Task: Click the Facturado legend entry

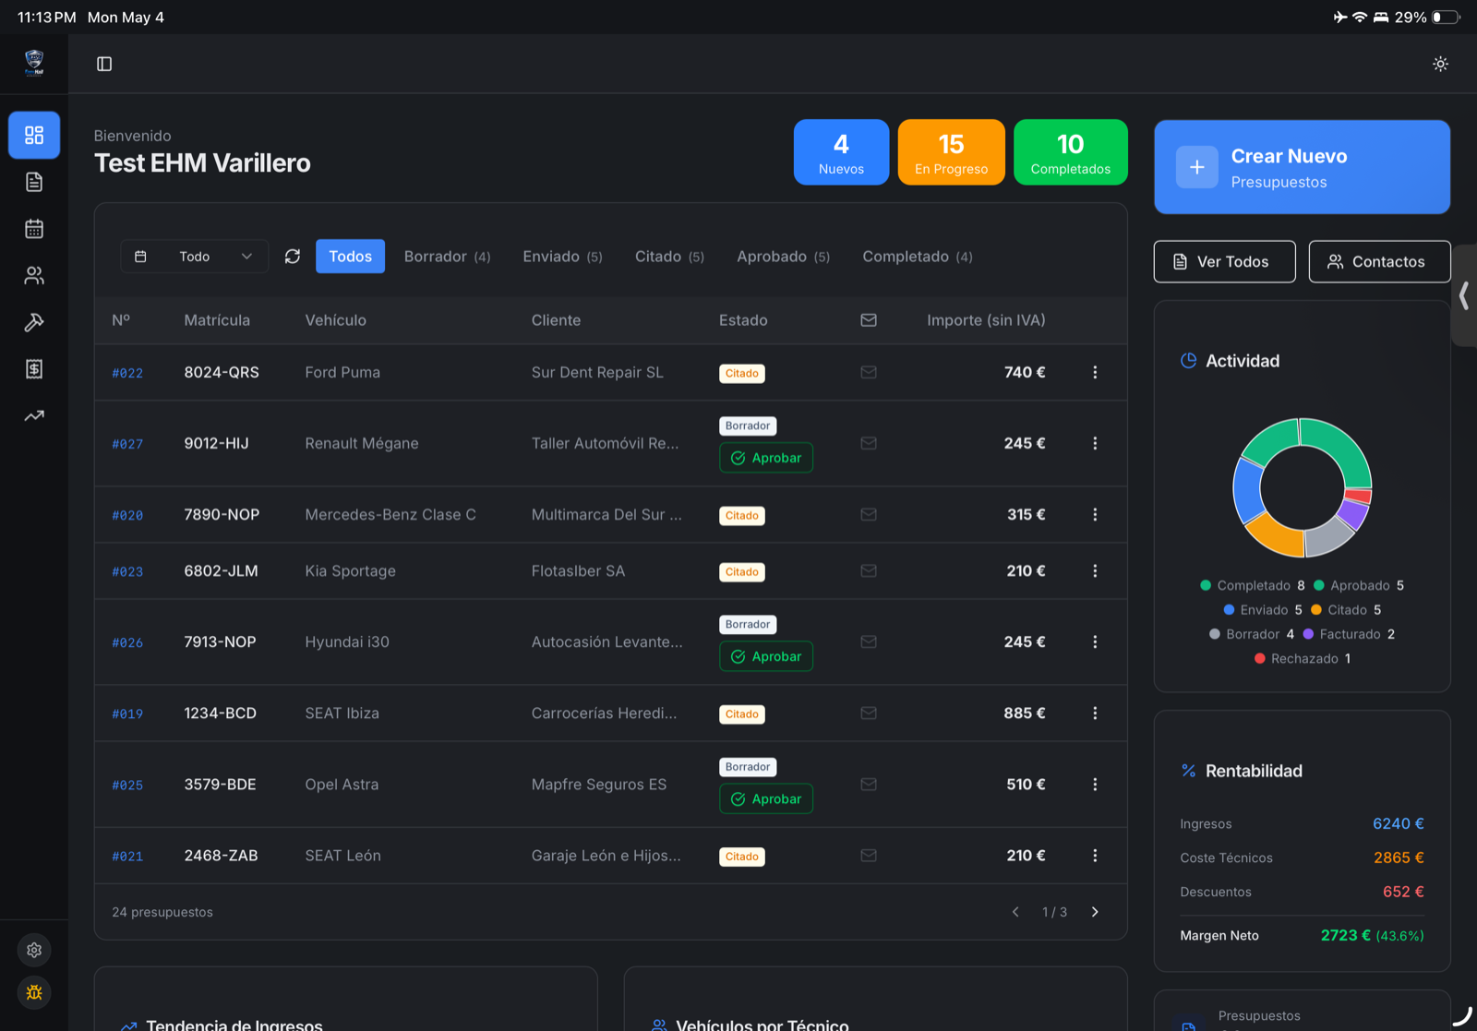Action: point(1349,634)
